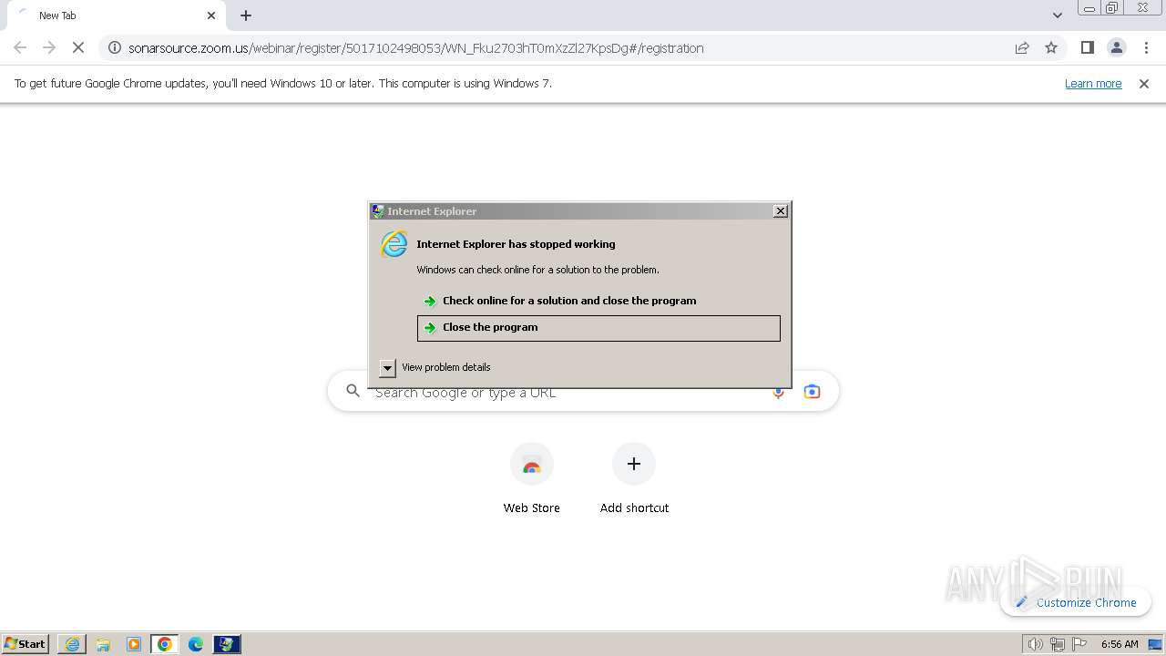Open File Explorer from taskbar
Image resolution: width=1166 pixels, height=656 pixels.
pyautogui.click(x=103, y=644)
